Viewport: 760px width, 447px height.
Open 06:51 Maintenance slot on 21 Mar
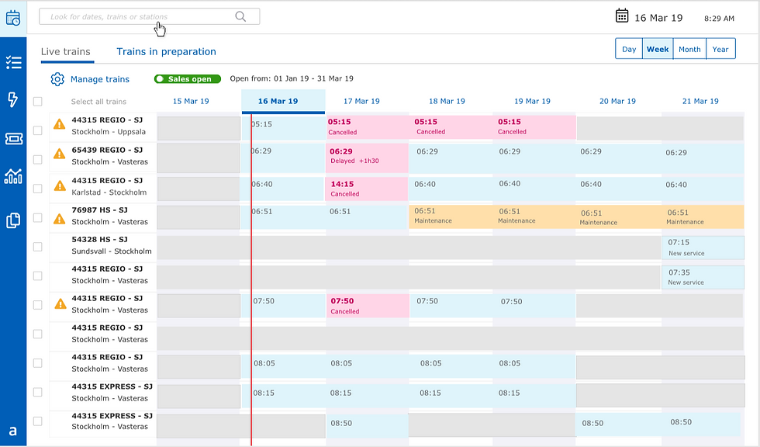(x=703, y=217)
